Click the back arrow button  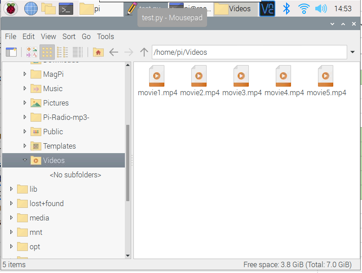coord(114,52)
